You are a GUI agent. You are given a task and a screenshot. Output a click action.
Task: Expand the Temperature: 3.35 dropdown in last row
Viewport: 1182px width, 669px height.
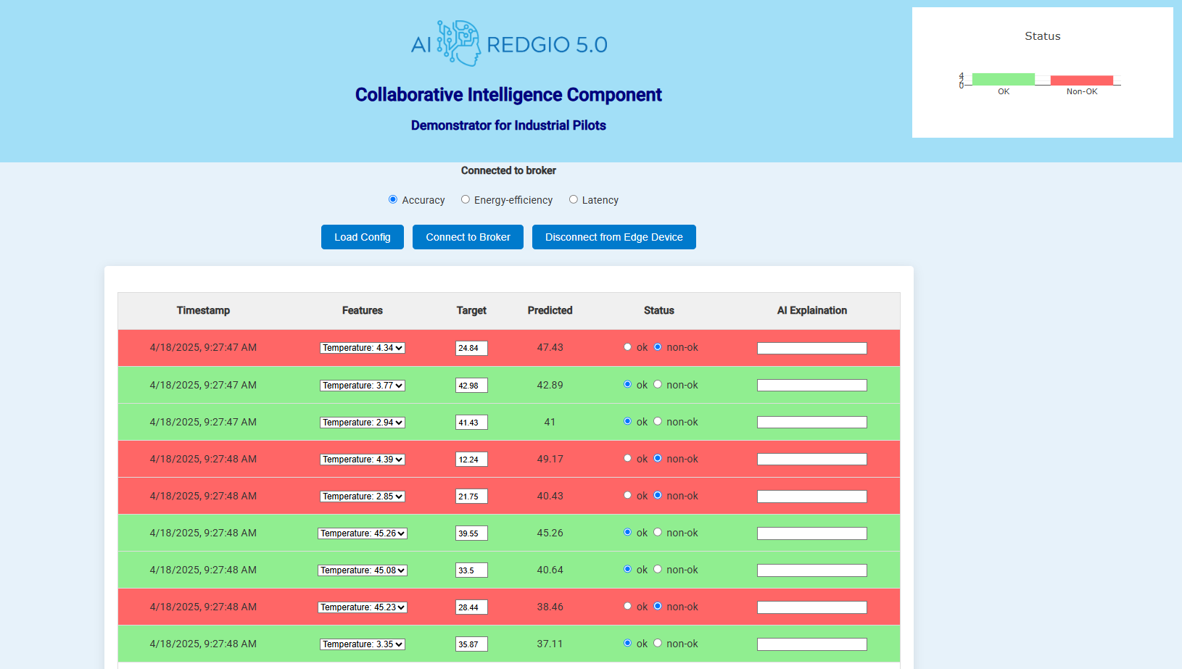[362, 644]
